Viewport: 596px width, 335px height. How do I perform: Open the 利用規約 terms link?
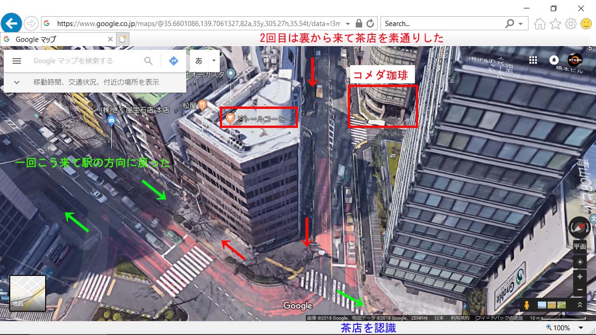coord(460,318)
